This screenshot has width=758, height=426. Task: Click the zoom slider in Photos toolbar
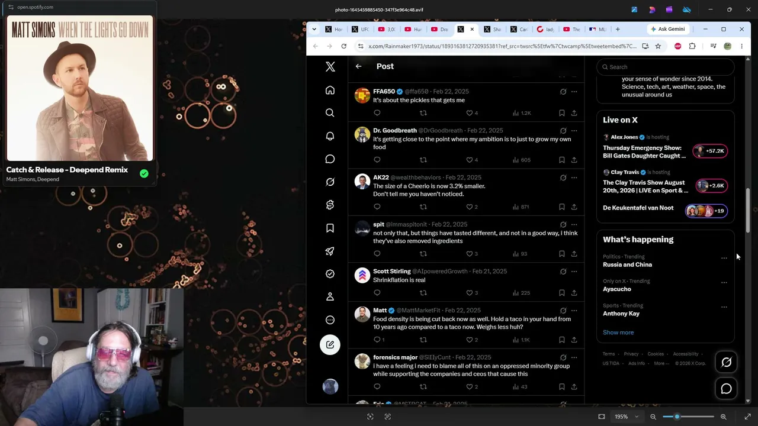pyautogui.click(x=688, y=417)
